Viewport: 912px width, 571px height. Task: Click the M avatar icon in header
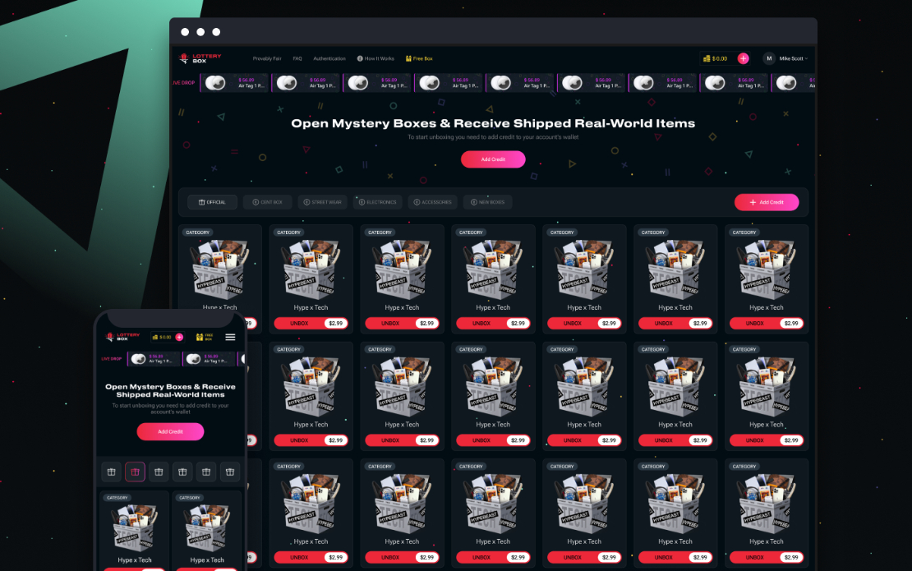pos(769,58)
